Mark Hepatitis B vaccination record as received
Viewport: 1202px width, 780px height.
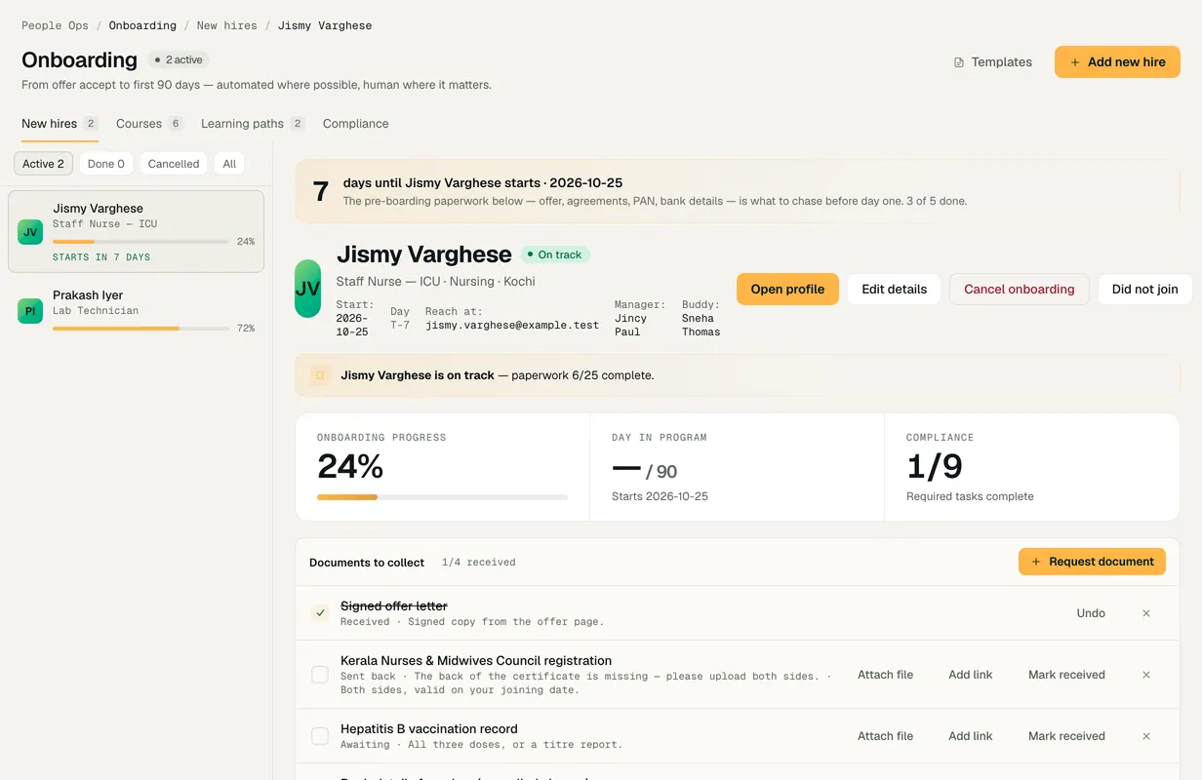point(1066,736)
